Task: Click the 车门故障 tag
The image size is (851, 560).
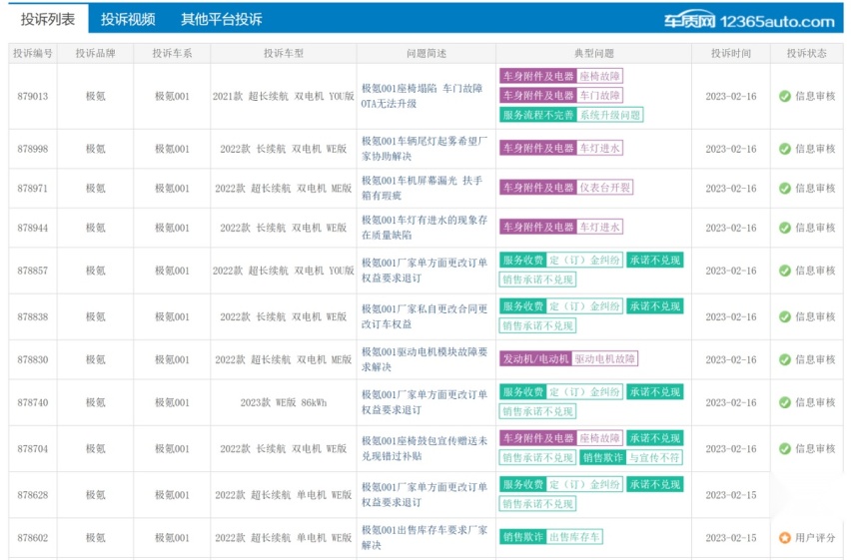Action: coord(599,96)
